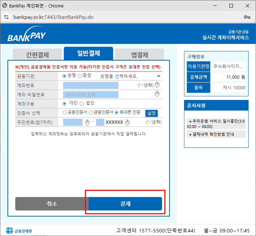The image size is (256, 236).
Task: Open virtual keypad icon for 계좌 비밀번호
Action: [x=157, y=94]
